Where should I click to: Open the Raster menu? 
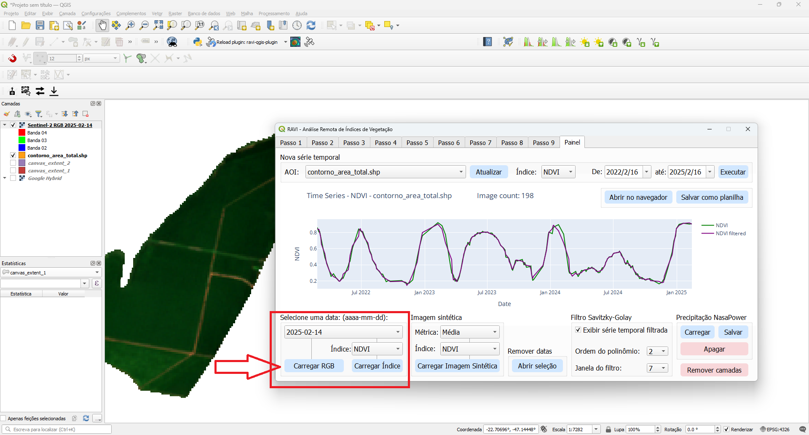(x=175, y=13)
